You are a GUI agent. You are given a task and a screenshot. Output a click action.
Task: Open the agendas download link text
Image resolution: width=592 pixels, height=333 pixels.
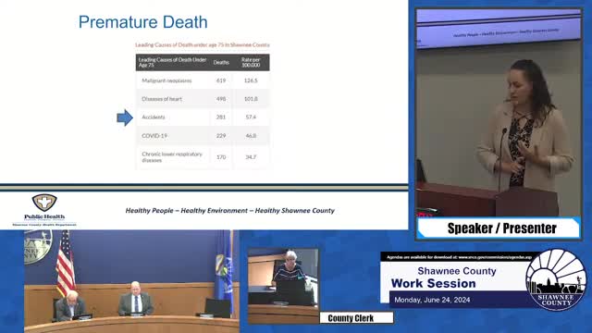(x=459, y=257)
